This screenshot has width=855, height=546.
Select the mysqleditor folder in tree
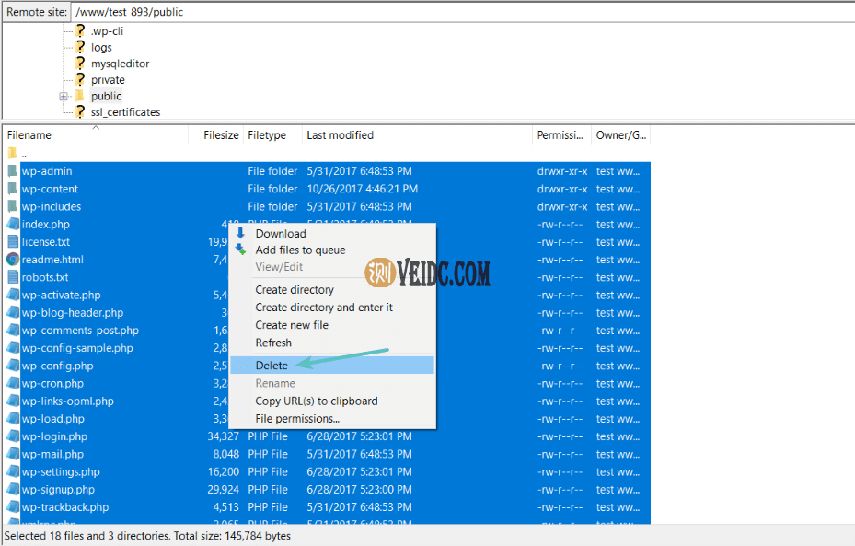[x=120, y=64]
